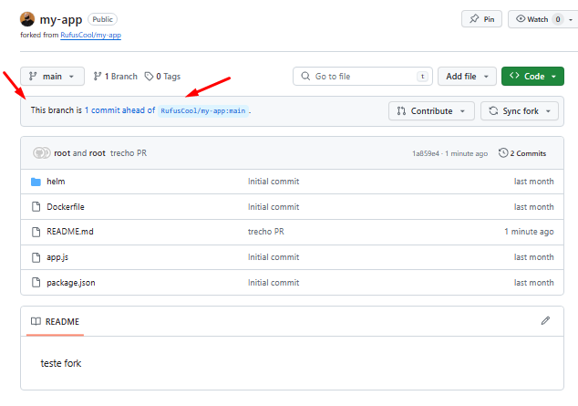Screen dimensions: 578x406
Task: Open the Add file dropdown
Action: click(x=467, y=77)
